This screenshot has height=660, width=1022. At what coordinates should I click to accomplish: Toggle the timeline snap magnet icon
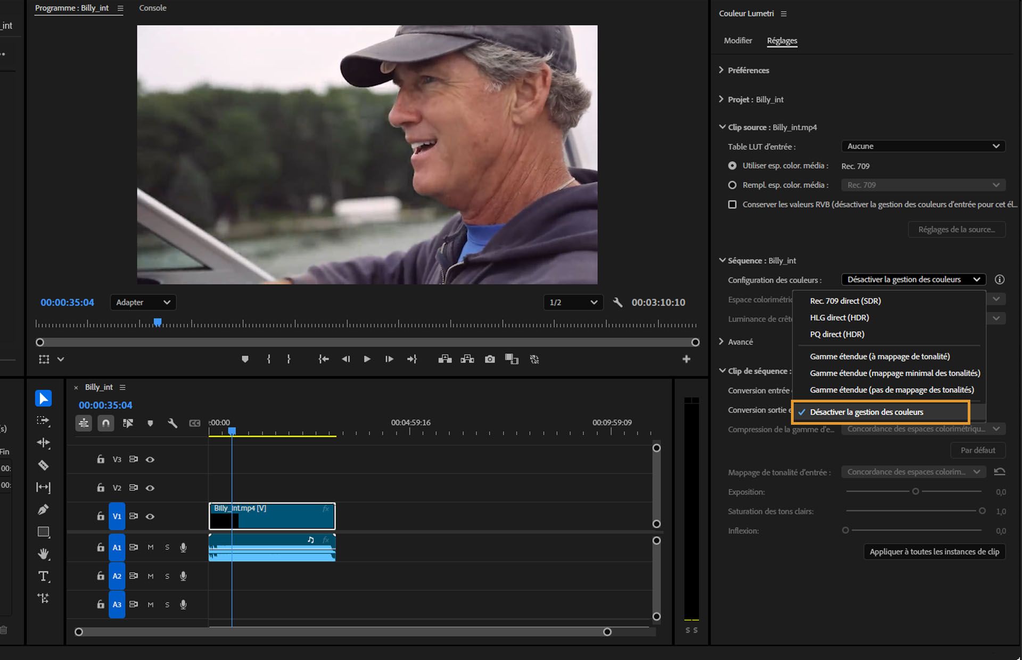(x=105, y=423)
